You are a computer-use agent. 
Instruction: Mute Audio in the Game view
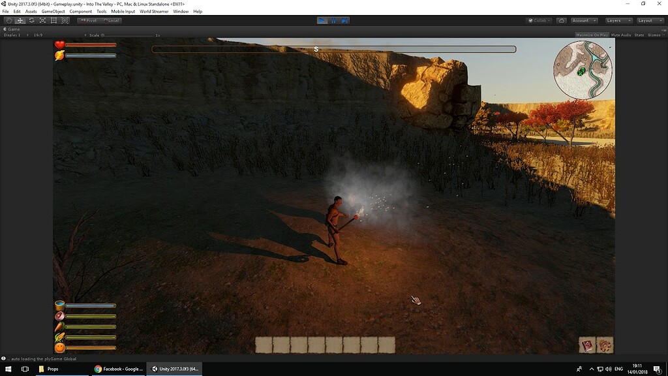click(620, 35)
